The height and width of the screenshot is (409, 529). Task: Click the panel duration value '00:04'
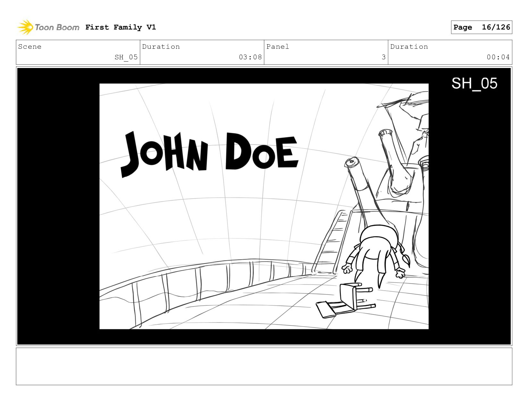click(498, 57)
